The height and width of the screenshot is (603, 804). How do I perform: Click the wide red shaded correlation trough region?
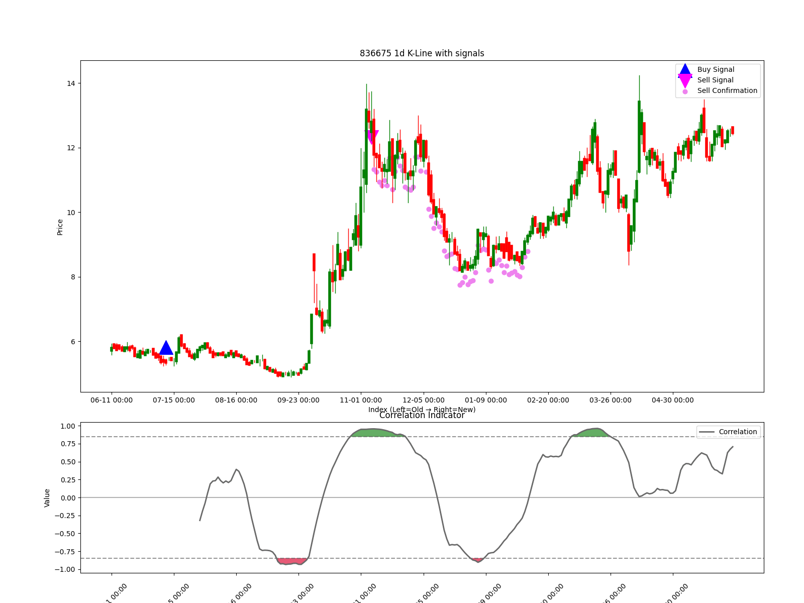pyautogui.click(x=292, y=561)
